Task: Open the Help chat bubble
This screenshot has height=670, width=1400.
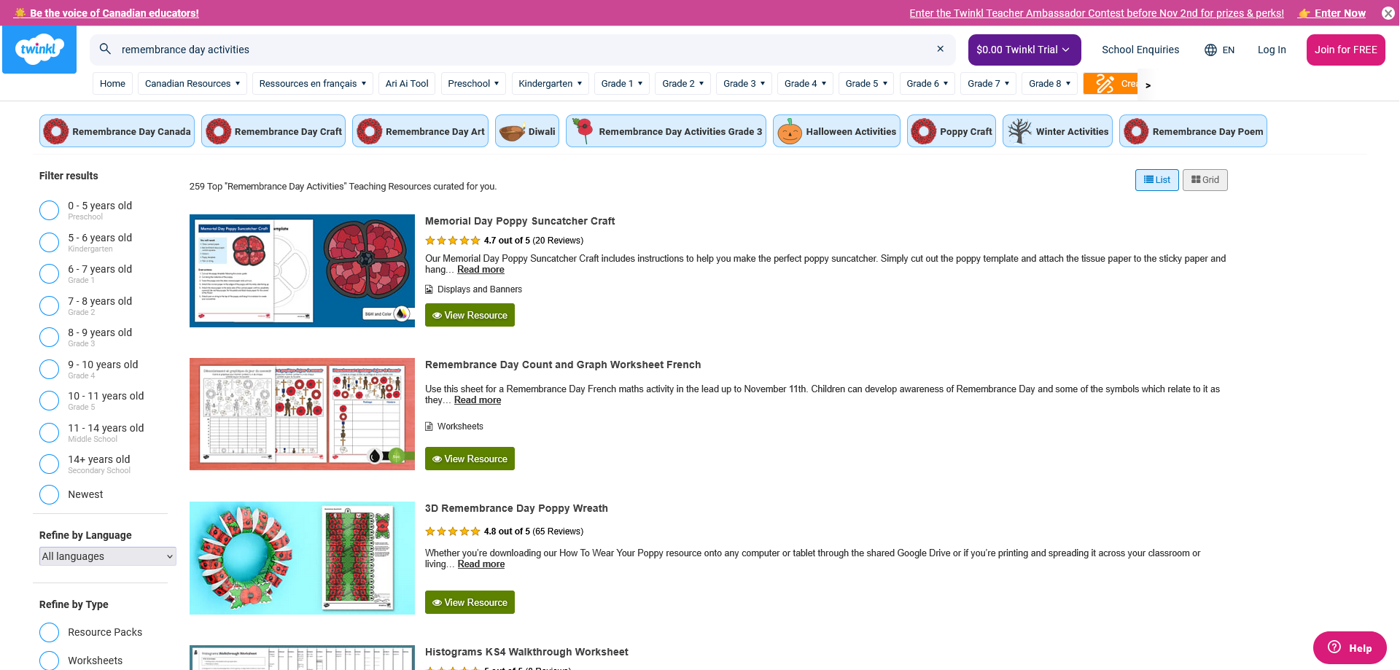Action: [x=1350, y=647]
